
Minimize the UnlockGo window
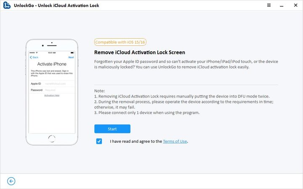[x=281, y=6]
